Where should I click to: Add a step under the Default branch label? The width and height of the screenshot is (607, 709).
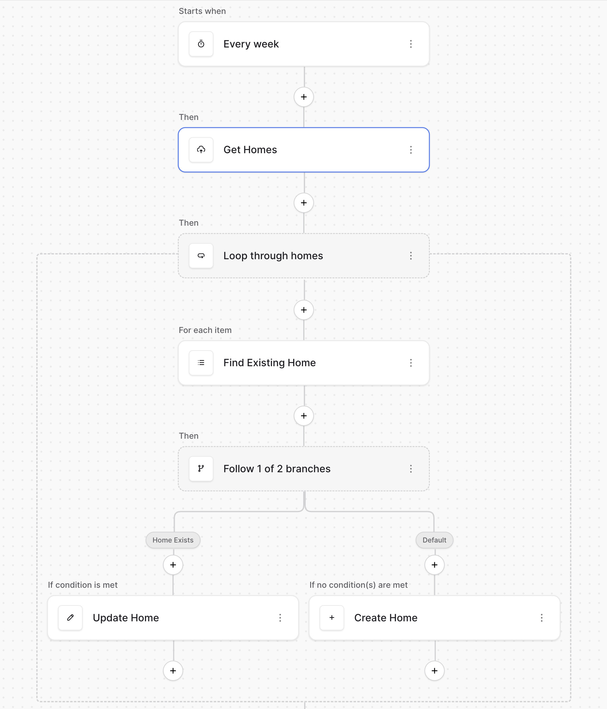click(x=434, y=565)
